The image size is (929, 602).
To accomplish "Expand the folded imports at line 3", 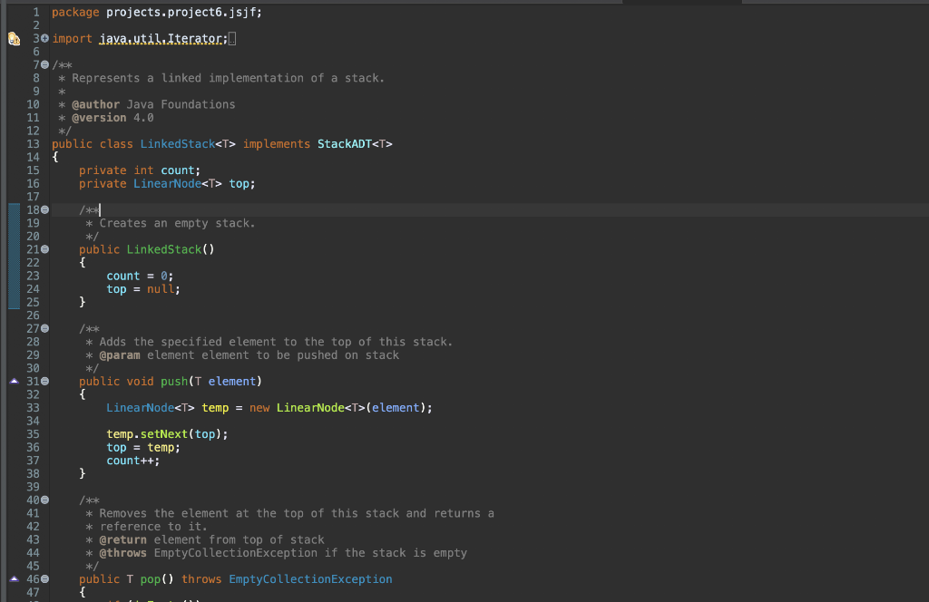I will click(x=45, y=38).
